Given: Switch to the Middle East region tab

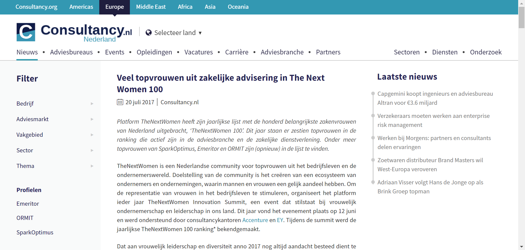Looking at the screenshot, I should click(151, 7).
